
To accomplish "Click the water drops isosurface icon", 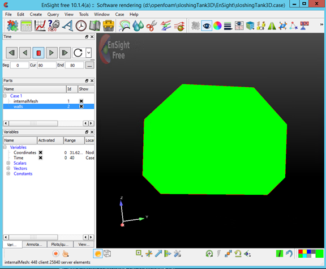I will pos(138,26).
